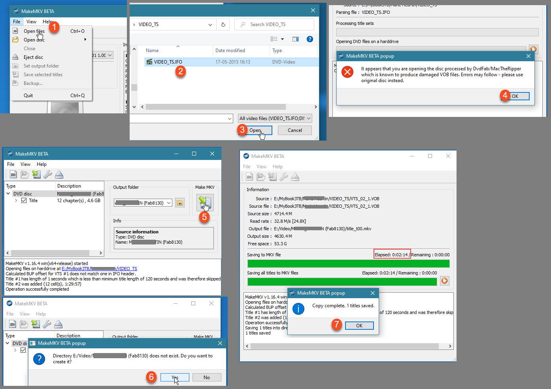Click OK on the Copy complete popup

pyautogui.click(x=359, y=326)
